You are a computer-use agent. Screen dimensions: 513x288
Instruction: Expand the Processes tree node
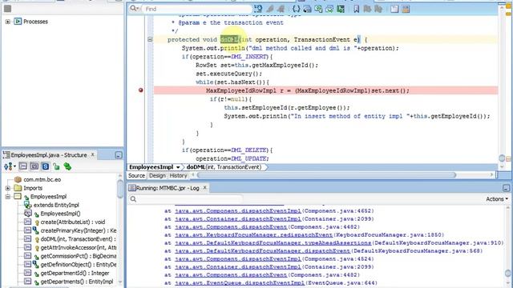coord(7,22)
